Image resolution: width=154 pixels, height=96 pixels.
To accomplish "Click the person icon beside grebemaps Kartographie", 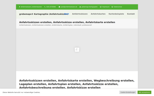I will [x=80, y=7].
